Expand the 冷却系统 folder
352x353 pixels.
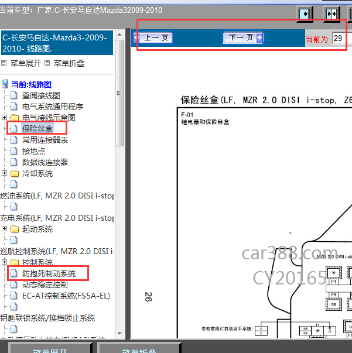click(x=4, y=173)
